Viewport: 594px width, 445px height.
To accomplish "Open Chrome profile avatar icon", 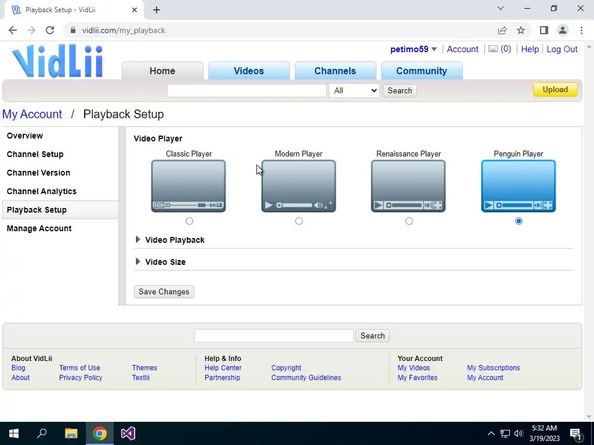I will click(563, 30).
